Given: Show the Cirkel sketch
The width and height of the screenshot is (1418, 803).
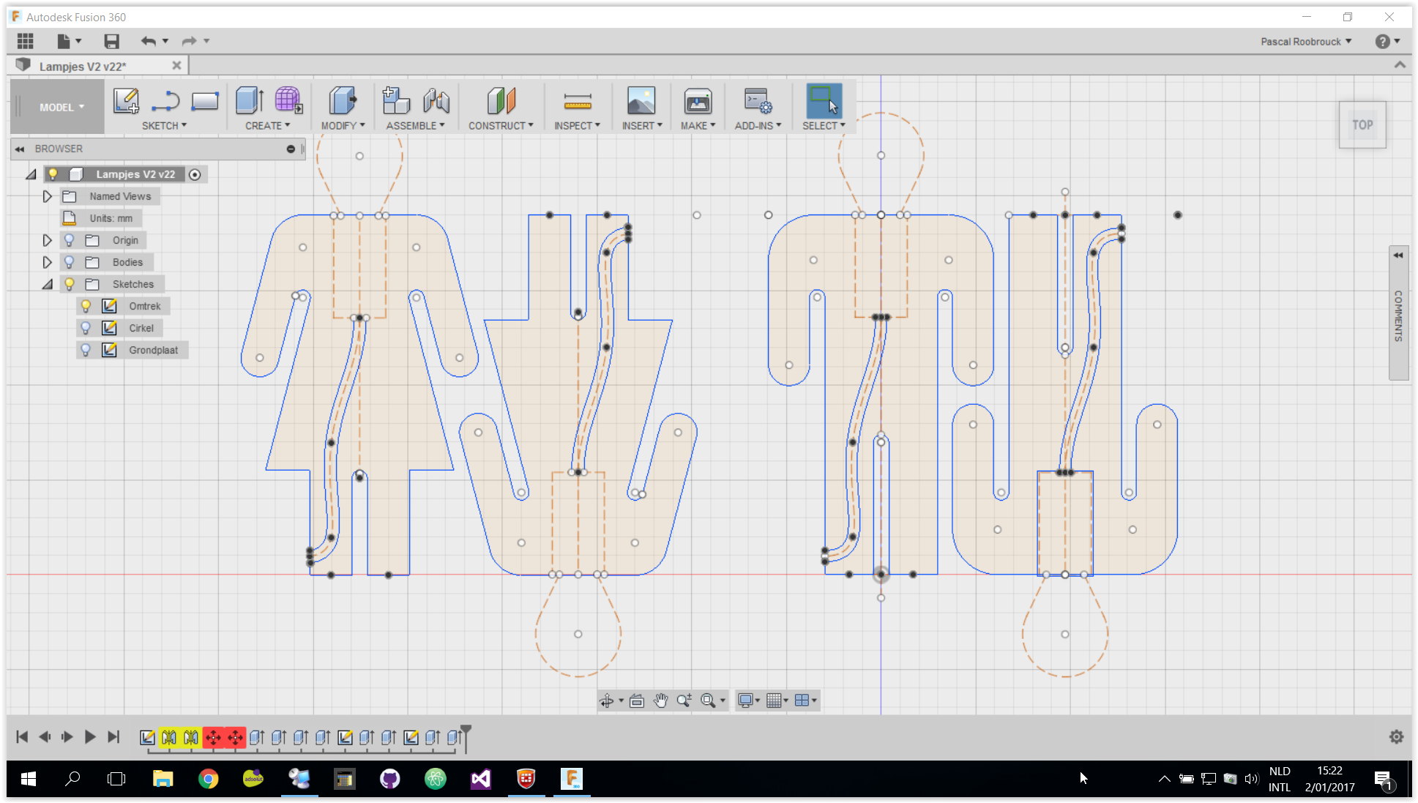Looking at the screenshot, I should tap(86, 328).
